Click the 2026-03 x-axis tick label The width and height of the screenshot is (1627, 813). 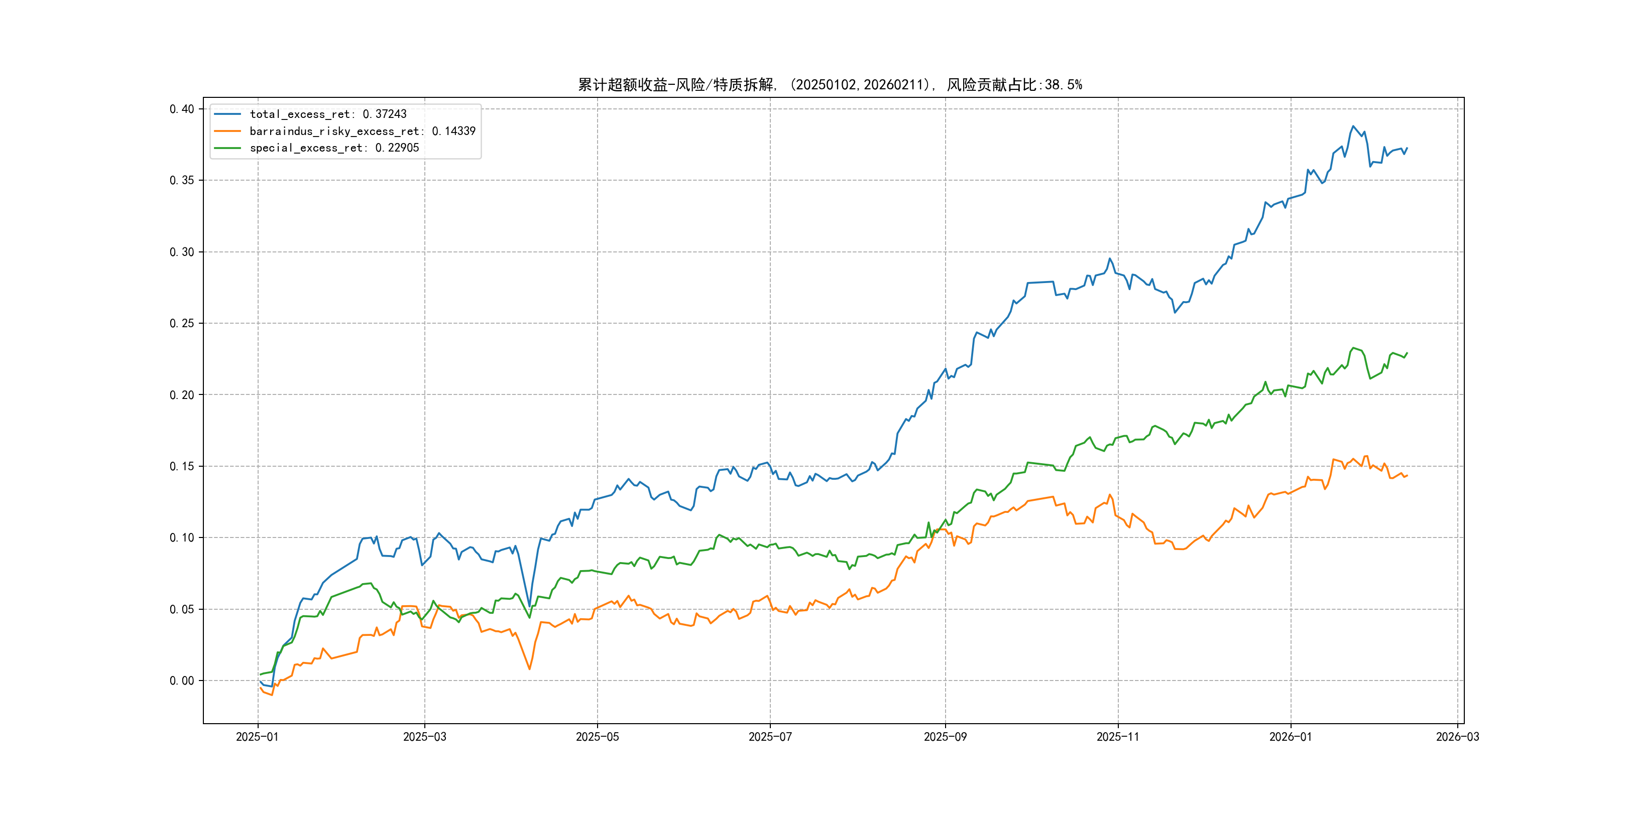click(1457, 737)
